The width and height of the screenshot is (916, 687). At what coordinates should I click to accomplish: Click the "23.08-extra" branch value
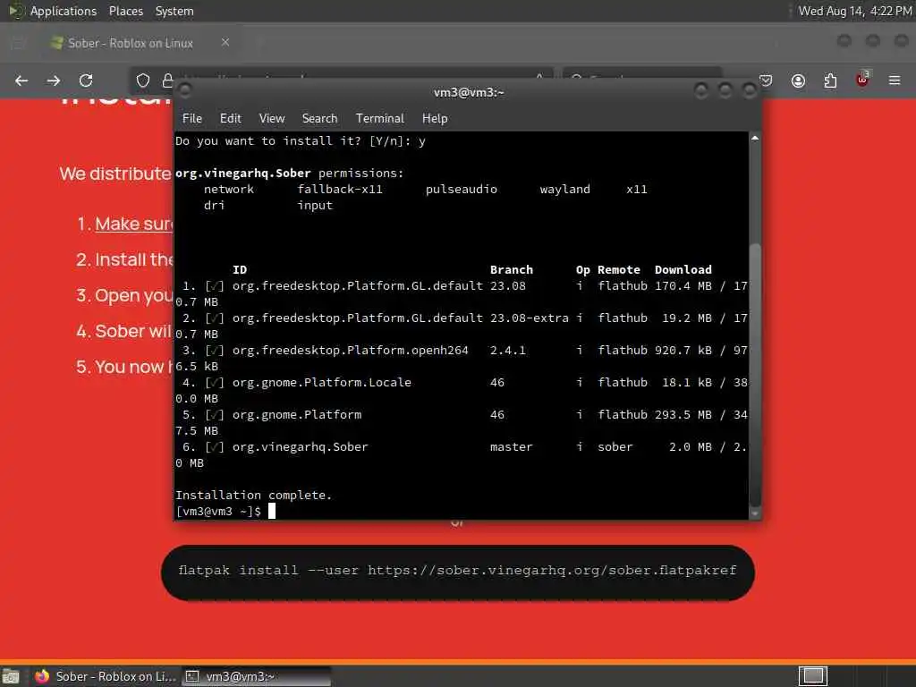click(529, 318)
